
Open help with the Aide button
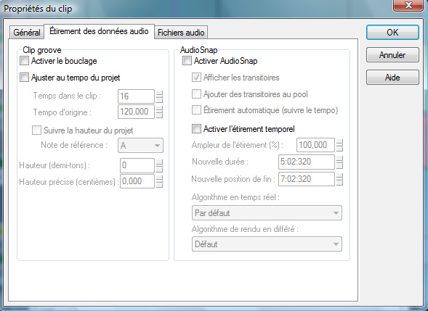pyautogui.click(x=392, y=78)
